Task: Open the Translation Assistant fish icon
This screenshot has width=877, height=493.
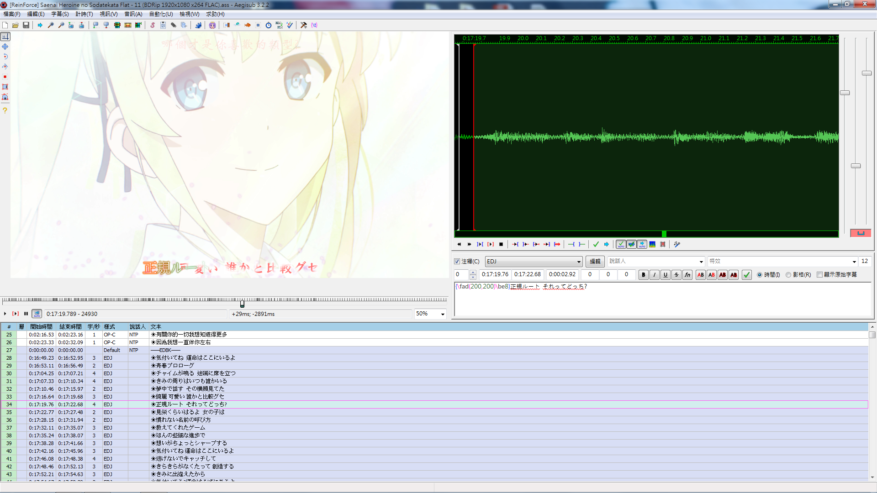Action: coord(248,25)
